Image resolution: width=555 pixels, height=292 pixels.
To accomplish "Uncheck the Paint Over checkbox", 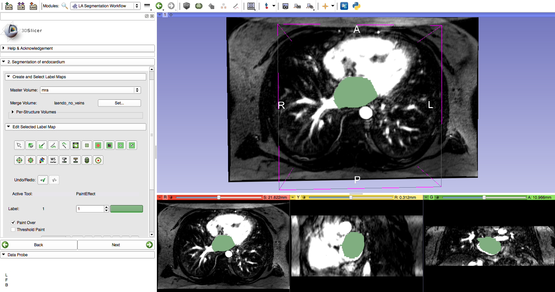I will tap(13, 223).
